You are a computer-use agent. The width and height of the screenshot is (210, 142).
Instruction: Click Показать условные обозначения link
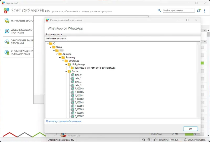click(x=64, y=121)
